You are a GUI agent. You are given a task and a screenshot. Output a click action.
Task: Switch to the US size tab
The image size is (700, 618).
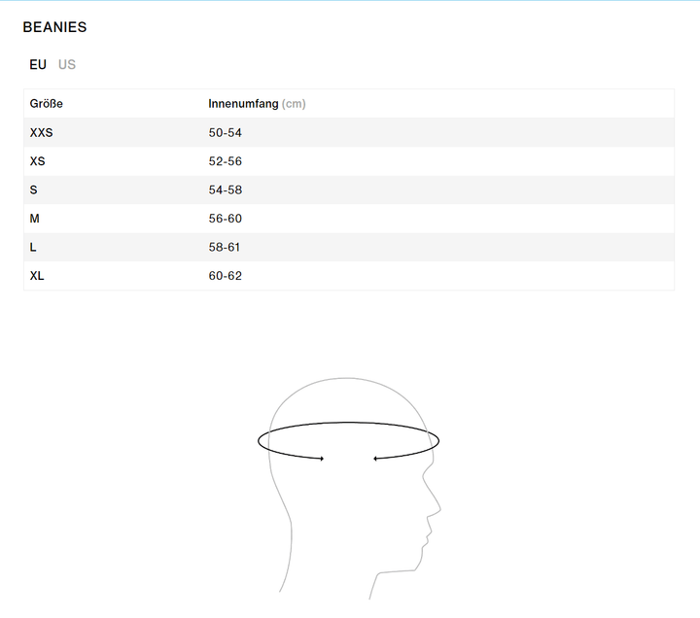coord(67,65)
